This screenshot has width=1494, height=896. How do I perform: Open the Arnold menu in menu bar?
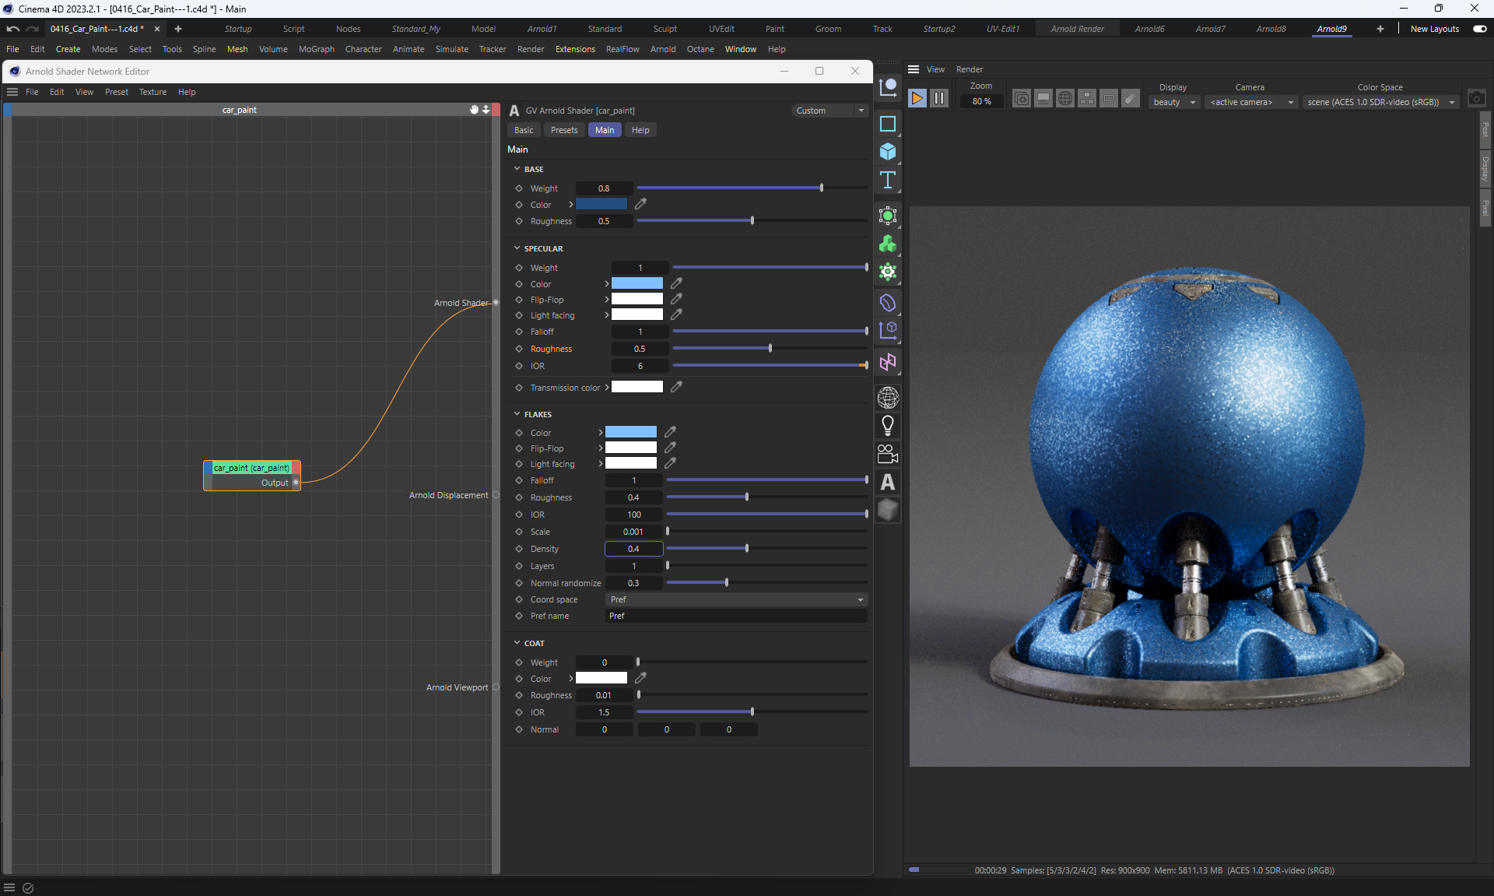coord(662,49)
